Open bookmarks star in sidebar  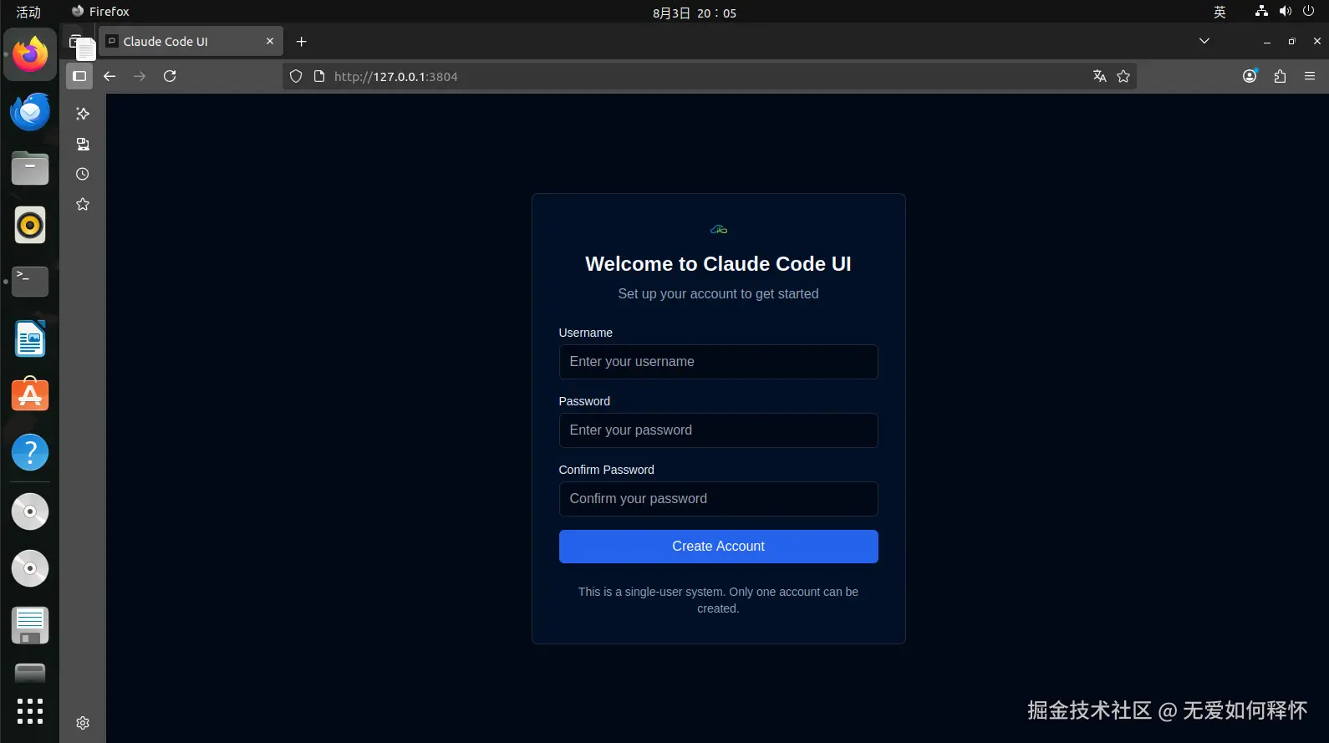pos(83,204)
